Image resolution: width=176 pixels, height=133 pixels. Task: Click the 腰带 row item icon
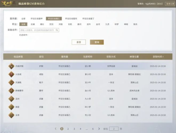tap(11, 91)
